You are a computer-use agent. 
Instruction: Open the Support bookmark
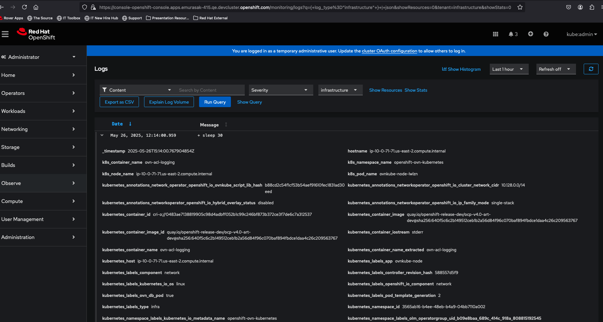coord(132,18)
